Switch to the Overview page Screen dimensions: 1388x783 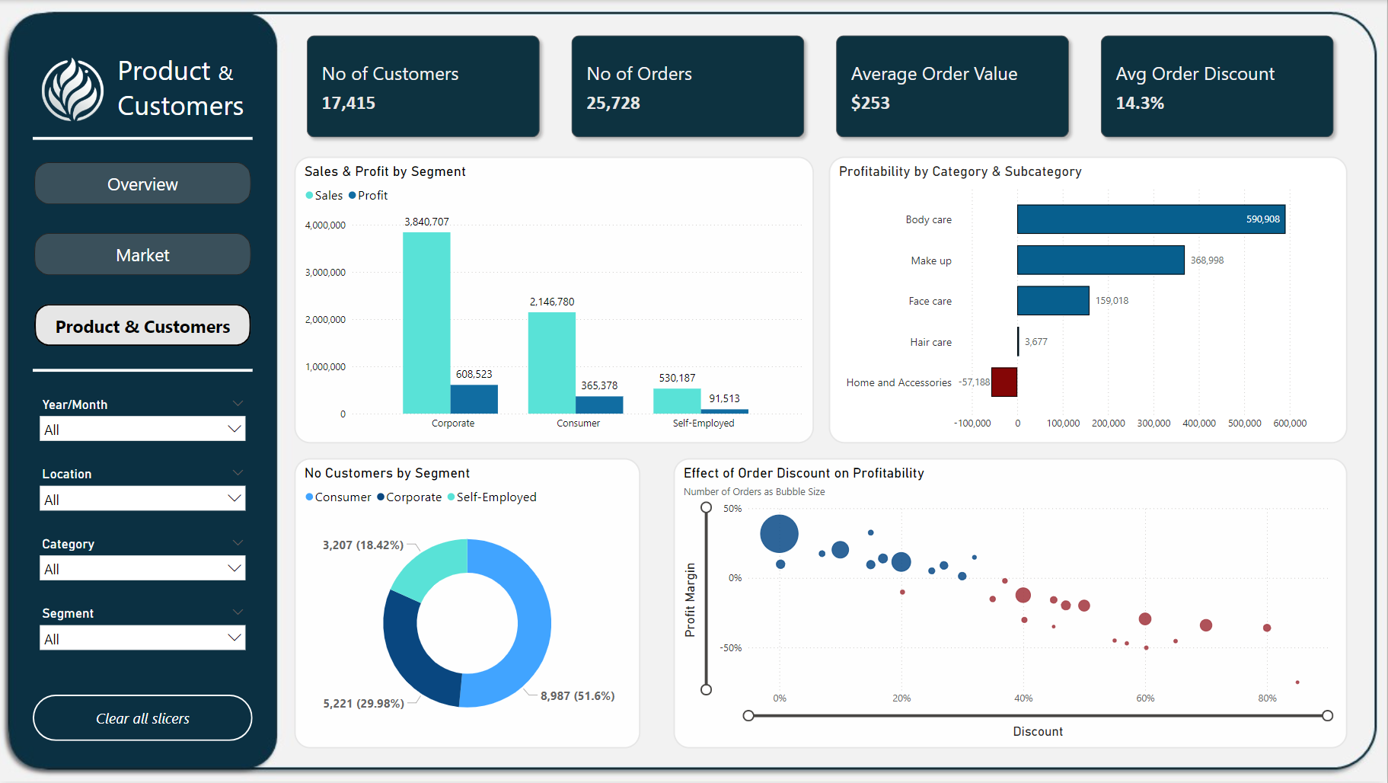[142, 184]
